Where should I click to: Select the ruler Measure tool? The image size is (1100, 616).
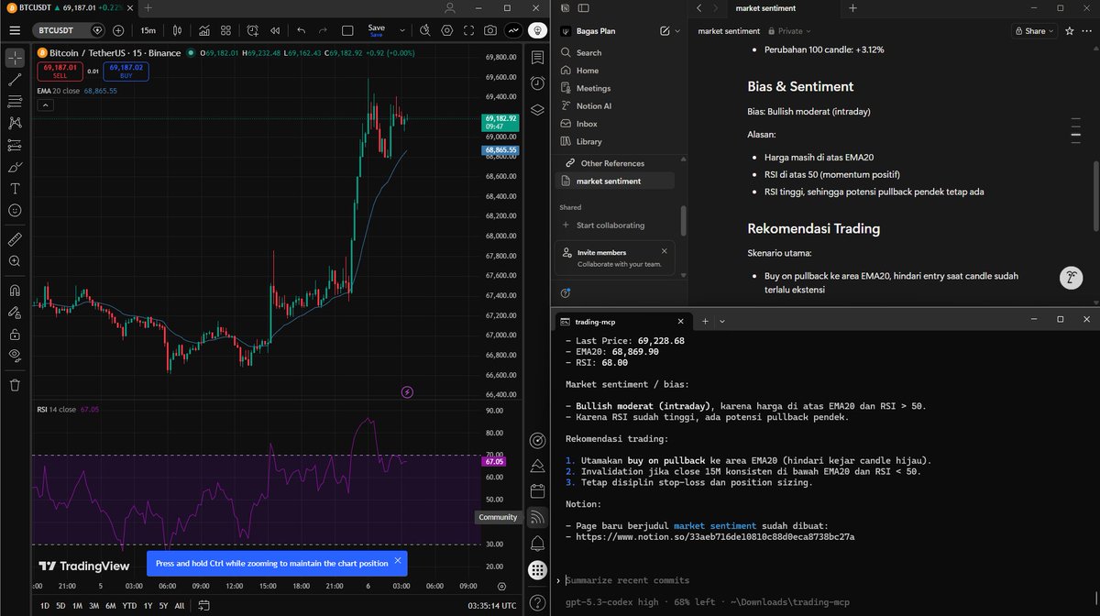pos(15,239)
